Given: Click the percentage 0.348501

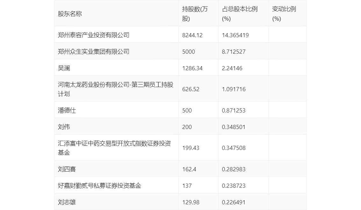Looking at the screenshot, I should [234, 127].
